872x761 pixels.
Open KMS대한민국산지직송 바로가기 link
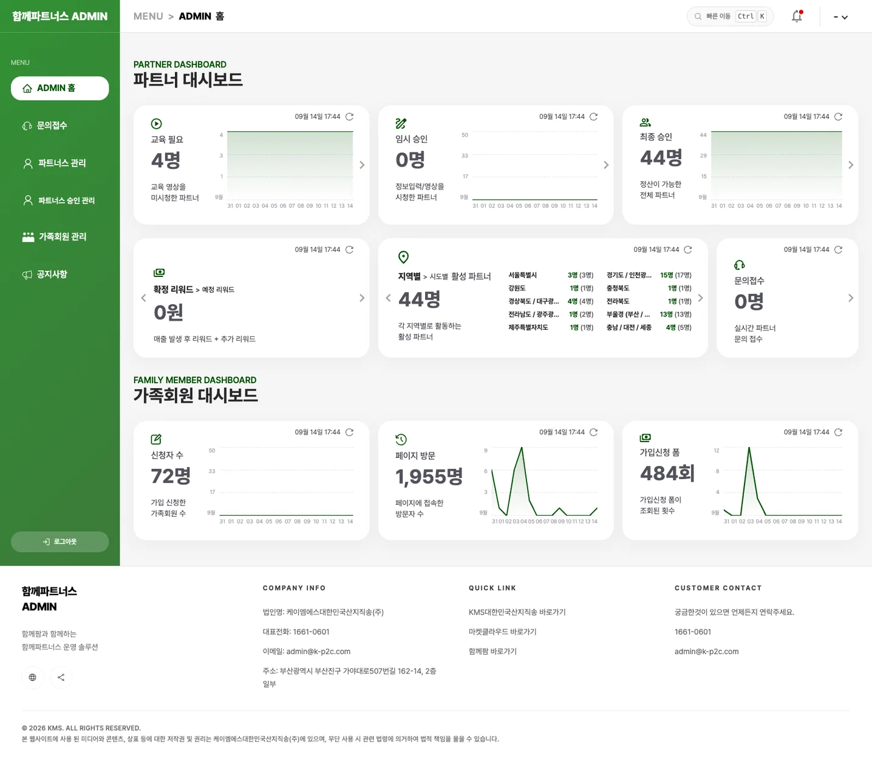click(x=517, y=612)
